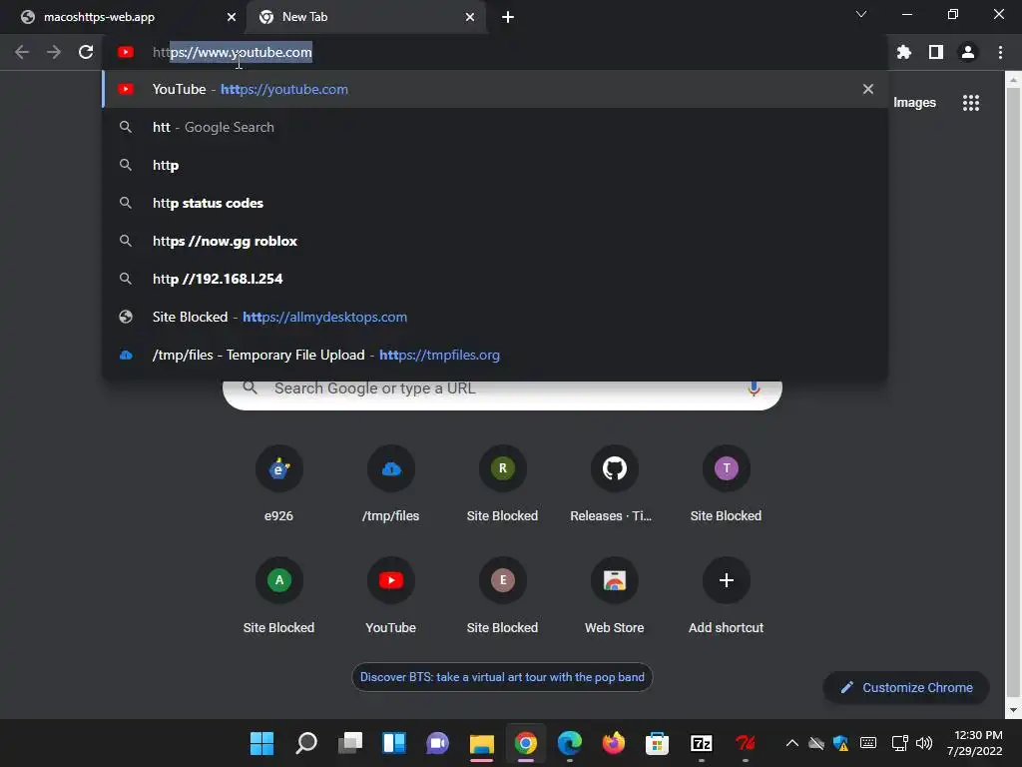Show hidden tray icons chevron
1022x767 pixels.
coord(791,743)
